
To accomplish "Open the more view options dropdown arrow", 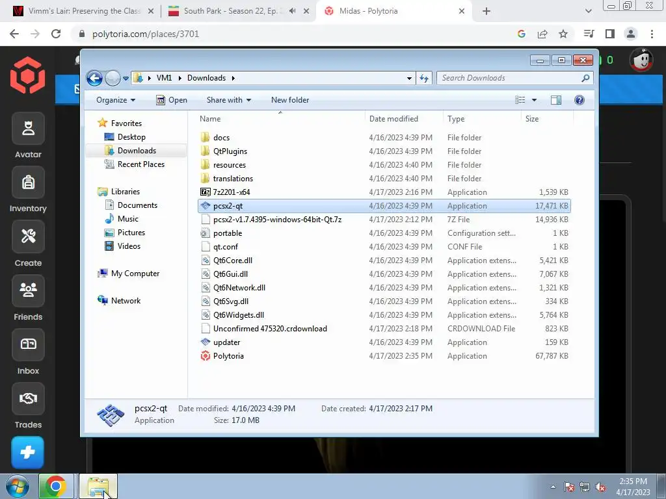I will (x=535, y=100).
